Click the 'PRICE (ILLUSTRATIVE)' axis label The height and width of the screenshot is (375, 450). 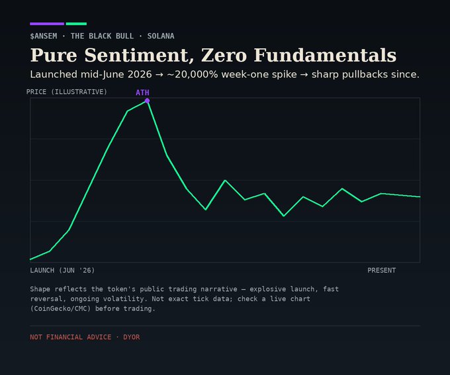tap(67, 92)
